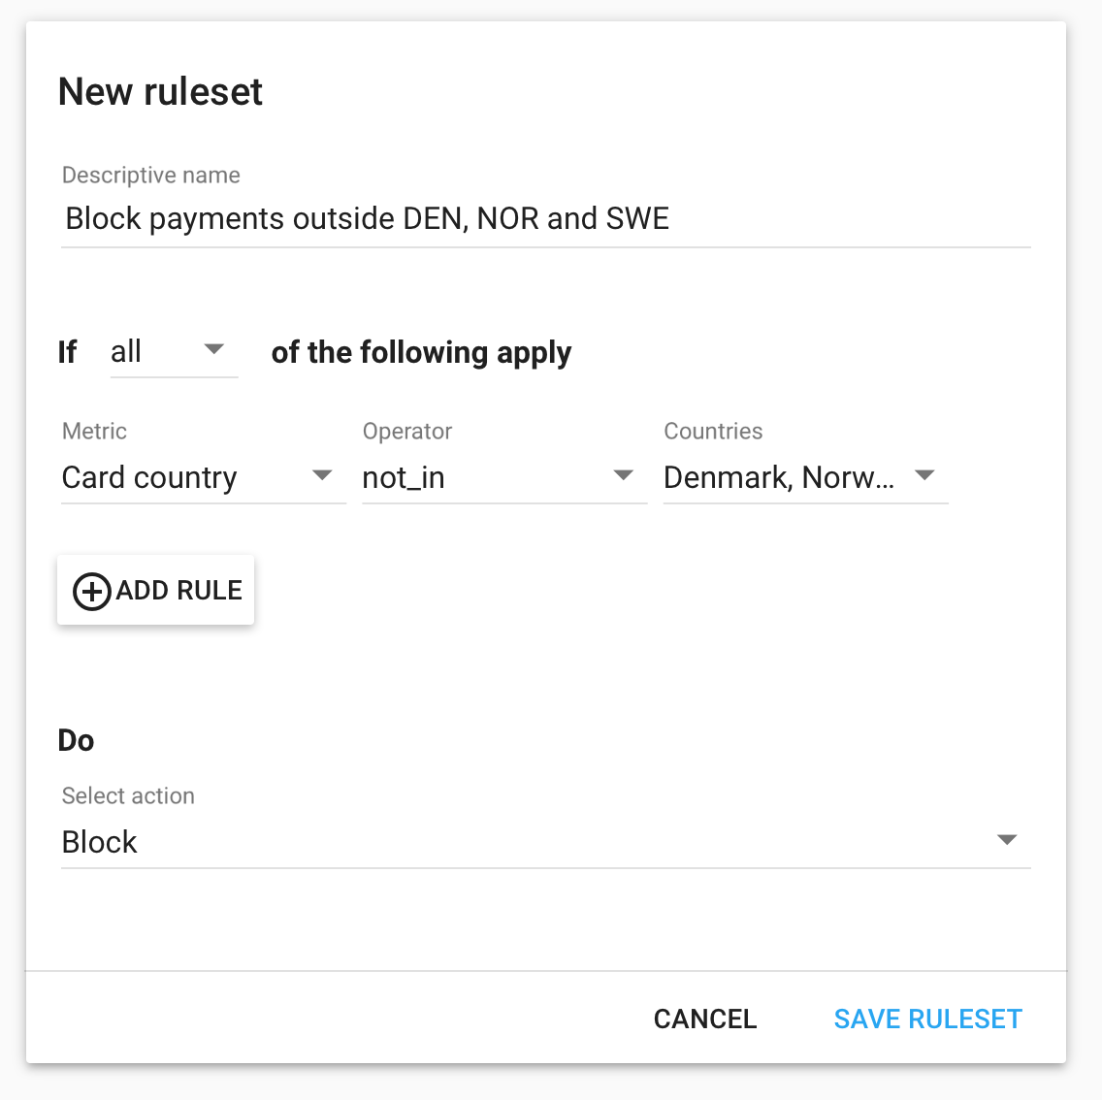Click the Operator dropdown arrow next to not_in

coord(624,475)
